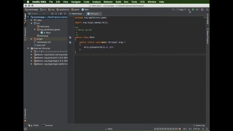Toggle the Structure side tool window
Viewport: 233px width, 131px height.
25,35
